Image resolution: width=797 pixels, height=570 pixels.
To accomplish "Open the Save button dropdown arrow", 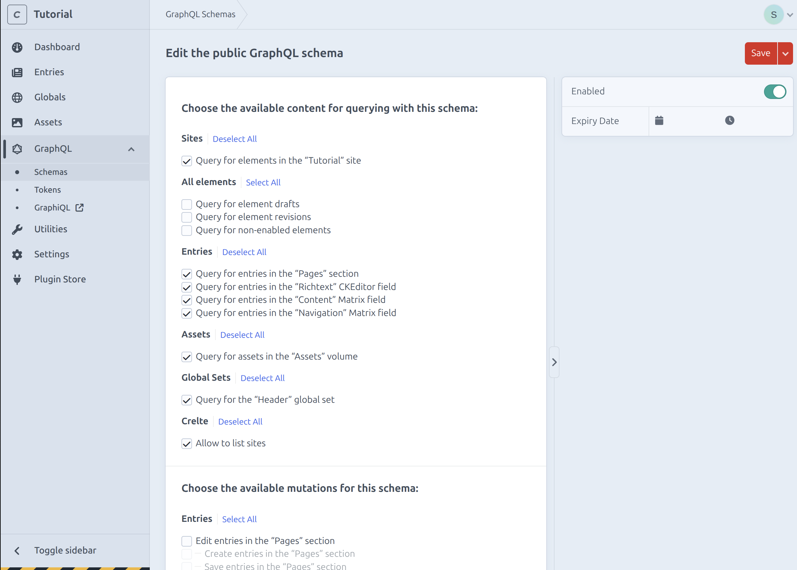I will pyautogui.click(x=785, y=53).
